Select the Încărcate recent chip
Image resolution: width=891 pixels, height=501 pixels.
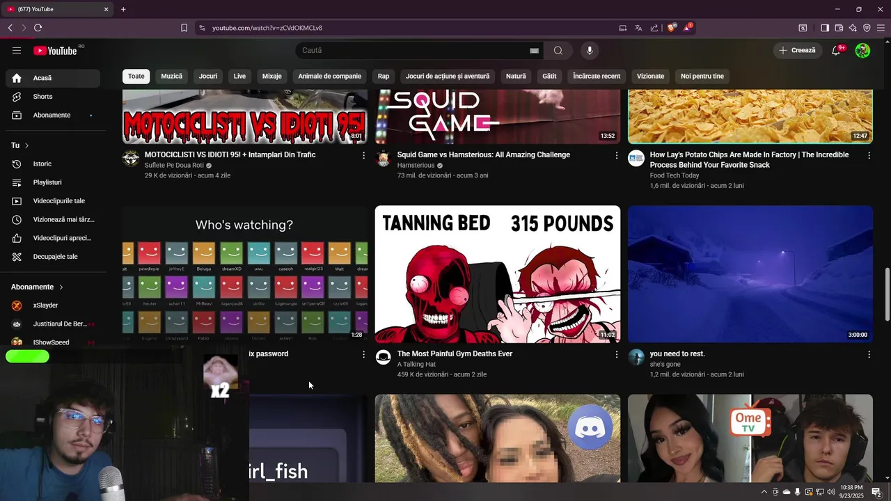(x=597, y=76)
